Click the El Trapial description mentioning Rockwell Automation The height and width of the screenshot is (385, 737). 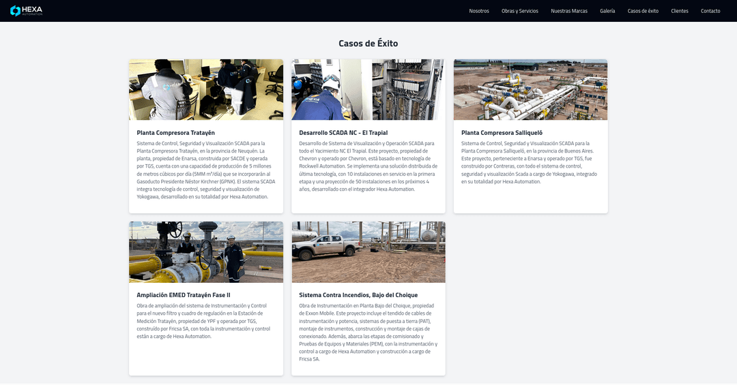coord(369,166)
